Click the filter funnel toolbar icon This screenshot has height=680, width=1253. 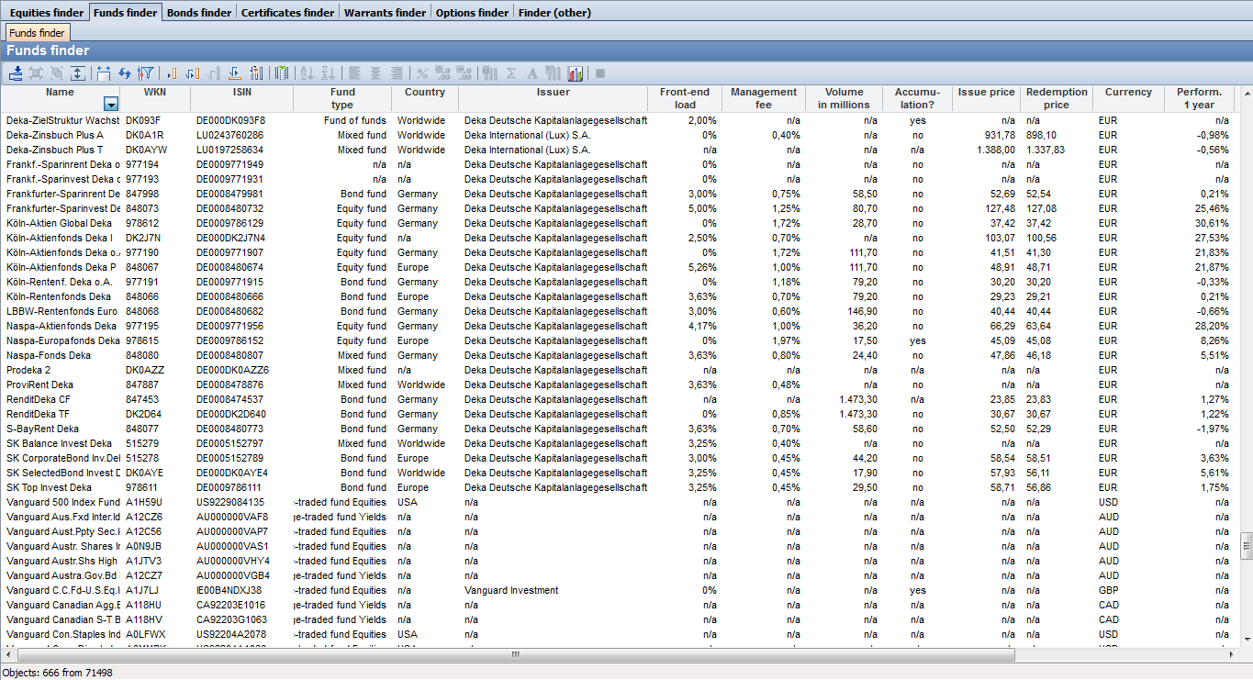pos(146,73)
